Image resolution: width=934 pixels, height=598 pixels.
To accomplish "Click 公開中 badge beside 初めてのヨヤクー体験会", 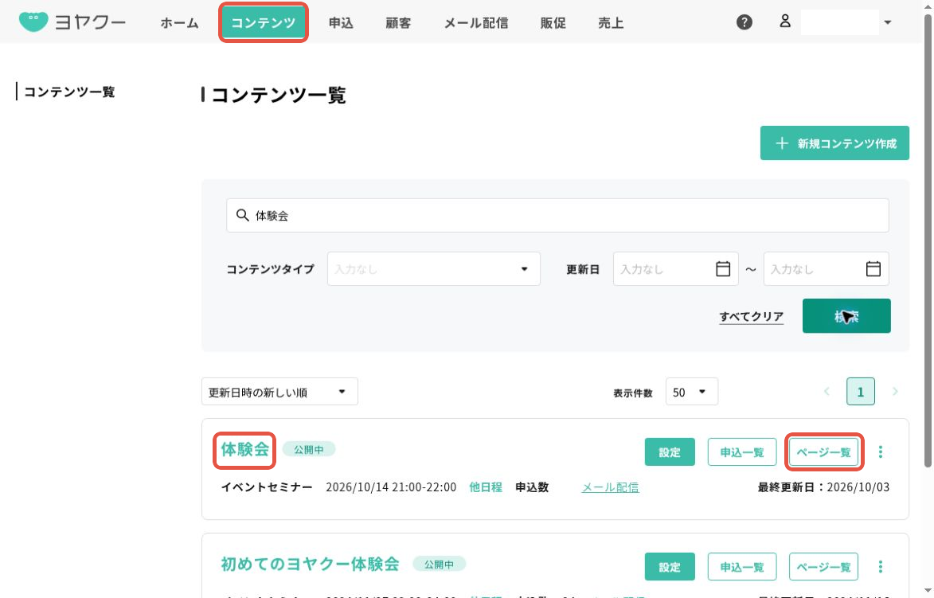I will click(439, 564).
